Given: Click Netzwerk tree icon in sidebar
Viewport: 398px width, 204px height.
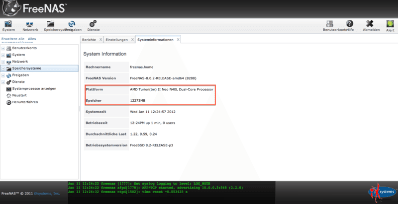Looking at the screenshot, I should [x=9, y=62].
